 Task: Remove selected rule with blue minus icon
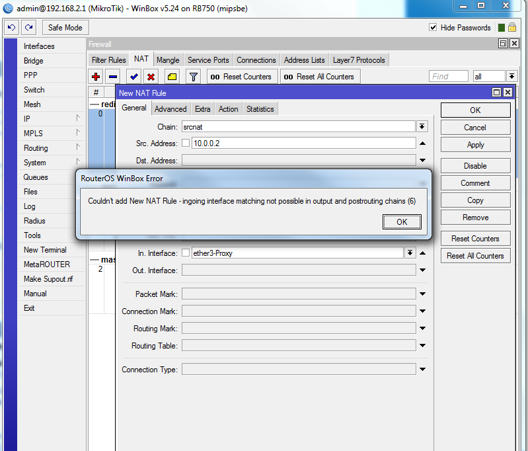[113, 77]
